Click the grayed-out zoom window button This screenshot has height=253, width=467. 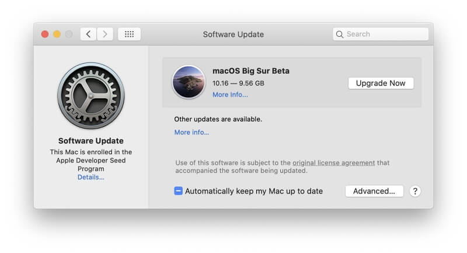coord(69,34)
